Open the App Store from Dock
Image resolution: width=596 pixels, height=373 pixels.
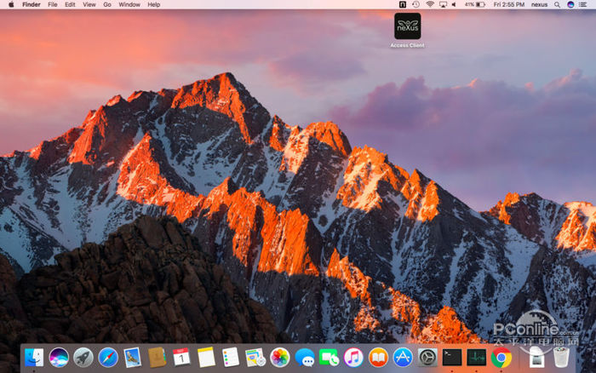(x=403, y=358)
